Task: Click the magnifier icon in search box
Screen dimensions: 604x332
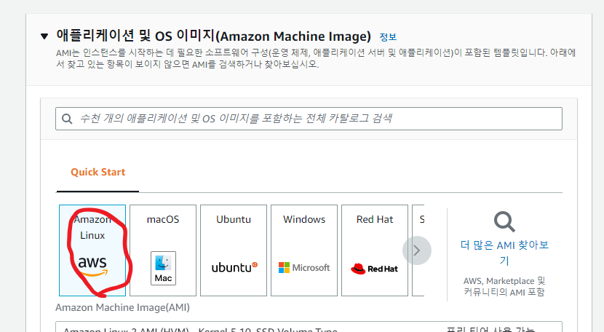Action: pos(67,119)
